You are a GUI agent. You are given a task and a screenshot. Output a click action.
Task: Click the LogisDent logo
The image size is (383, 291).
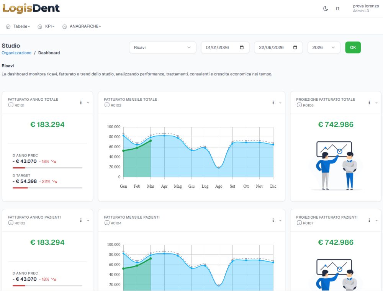(31, 8)
